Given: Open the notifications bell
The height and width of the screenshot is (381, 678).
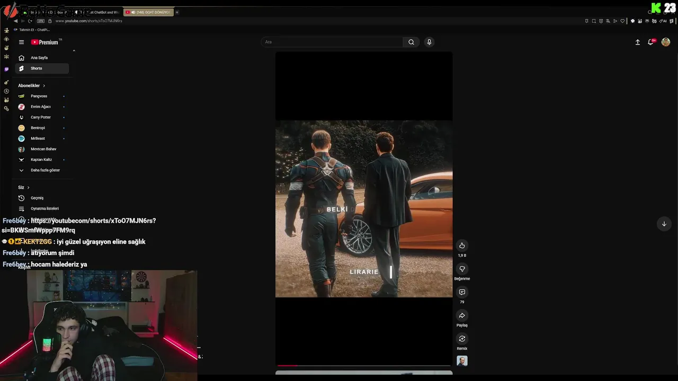Looking at the screenshot, I should click(x=651, y=42).
